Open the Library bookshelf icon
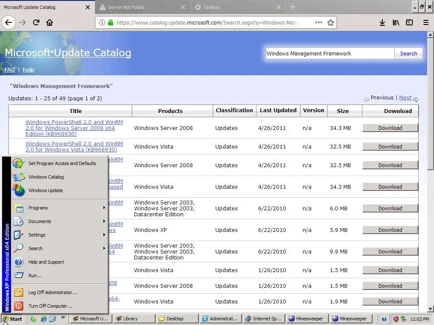Image resolution: width=434 pixels, height=325 pixels. tap(396, 23)
